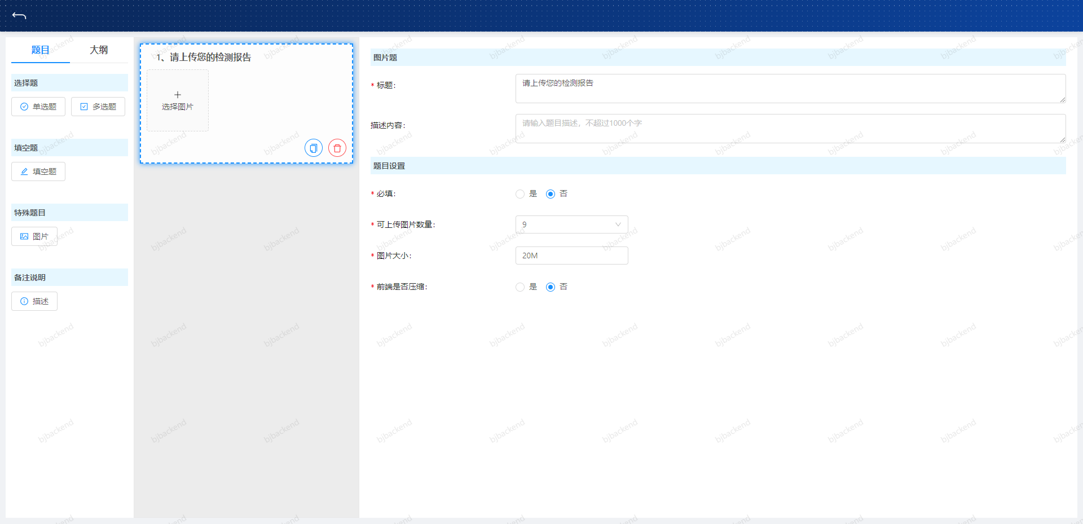This screenshot has width=1083, height=524.
Task: Open the 可上传图片数量 dropdown
Action: pyautogui.click(x=571, y=224)
